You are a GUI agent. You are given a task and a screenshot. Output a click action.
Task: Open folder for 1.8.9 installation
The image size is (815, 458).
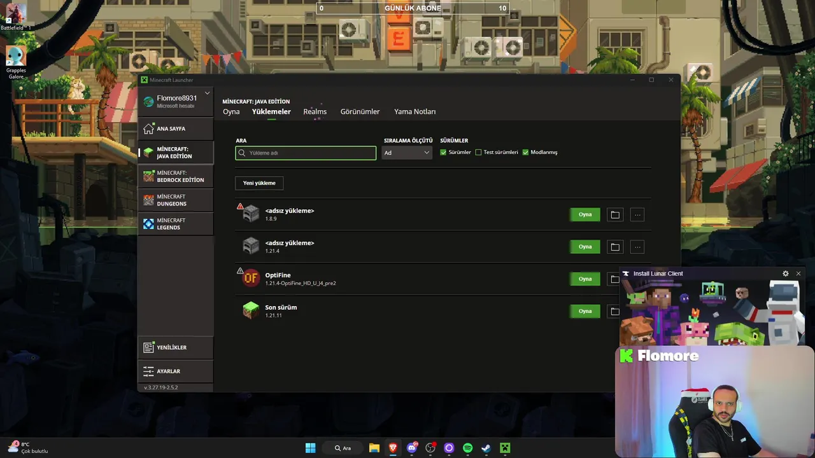tap(615, 215)
